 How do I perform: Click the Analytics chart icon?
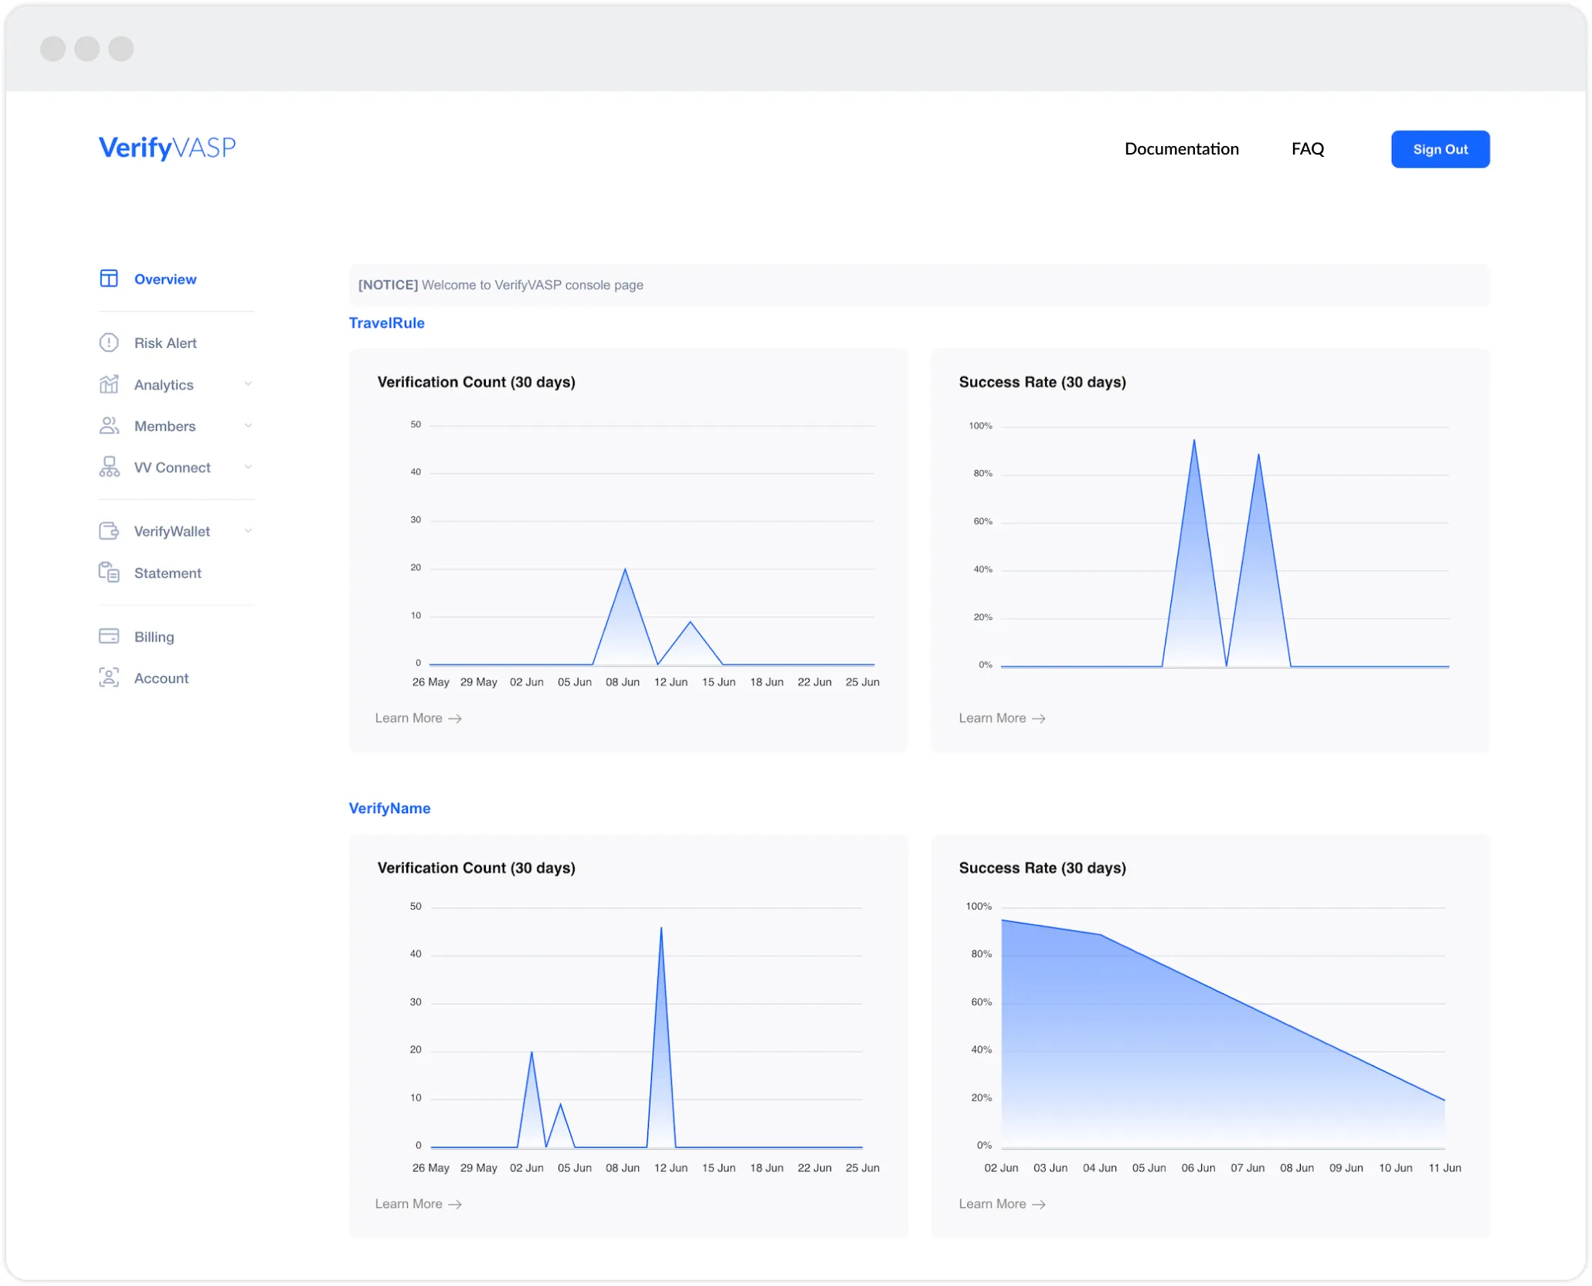pyautogui.click(x=109, y=384)
